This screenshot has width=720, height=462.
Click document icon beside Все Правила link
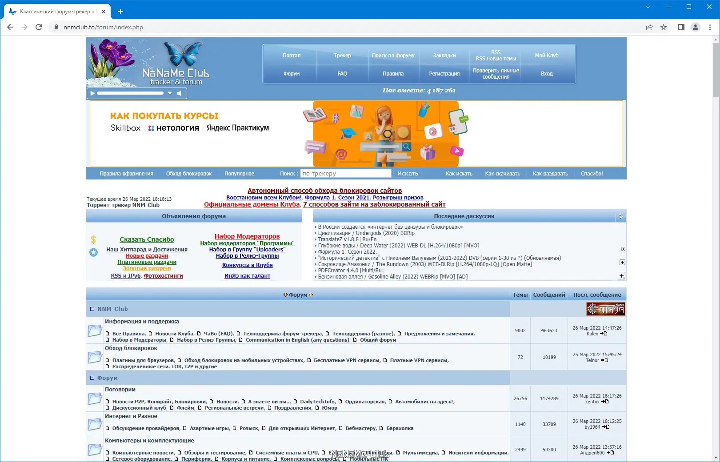[x=107, y=333]
